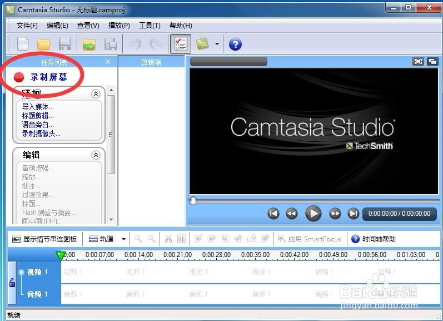This screenshot has height=321, width=443.
Task: Open the 帮助(H) menu
Action: (181, 26)
